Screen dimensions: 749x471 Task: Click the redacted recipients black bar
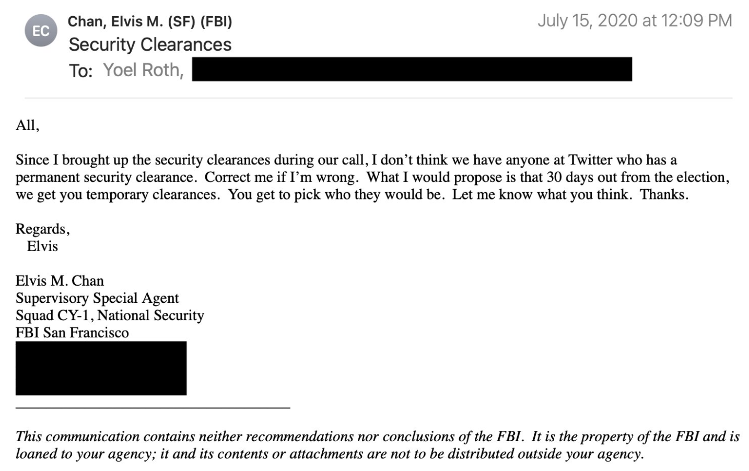(412, 69)
